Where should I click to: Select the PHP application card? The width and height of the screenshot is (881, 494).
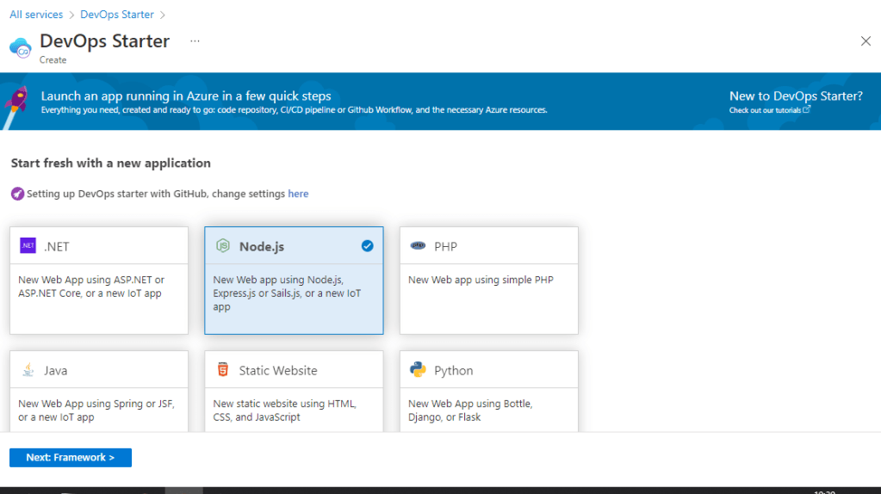click(488, 281)
